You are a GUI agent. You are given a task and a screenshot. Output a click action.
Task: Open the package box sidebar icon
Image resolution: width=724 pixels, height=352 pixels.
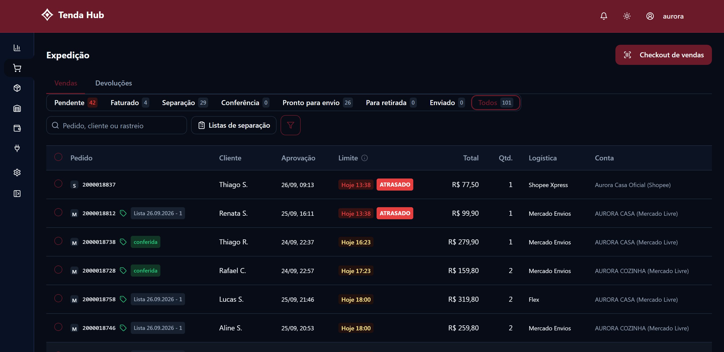[17, 88]
